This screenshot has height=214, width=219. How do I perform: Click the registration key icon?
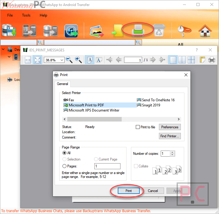(x=184, y=31)
